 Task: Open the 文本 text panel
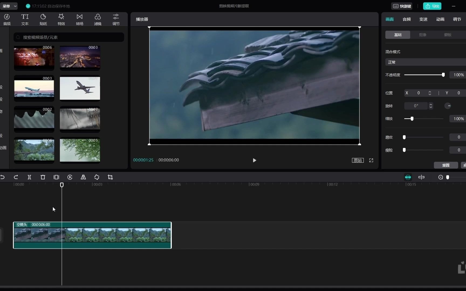click(25, 20)
